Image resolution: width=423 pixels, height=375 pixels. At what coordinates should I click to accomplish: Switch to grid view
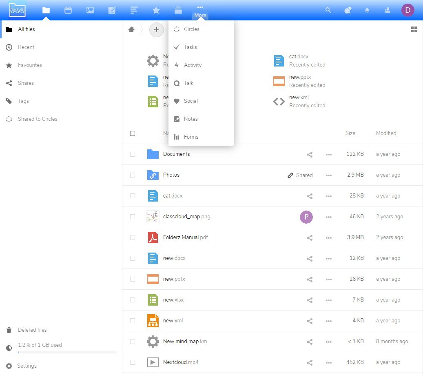[414, 29]
